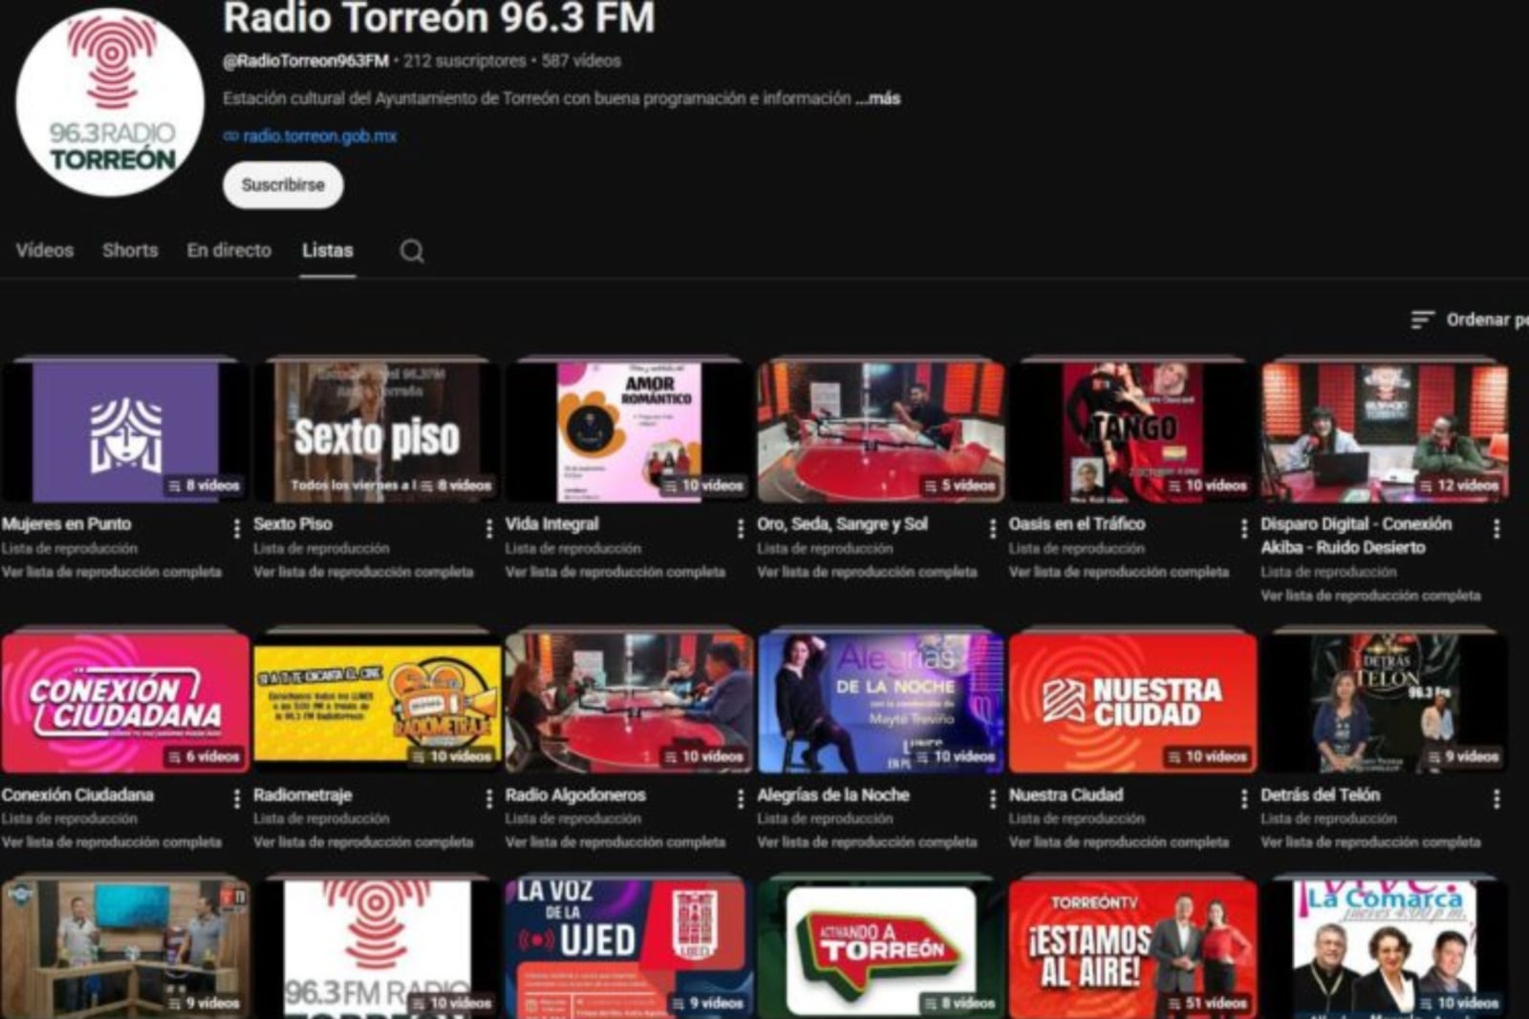Open the ¡Estamos al Aire! playlist thumbnail
This screenshot has width=1529, height=1019.
1132,947
